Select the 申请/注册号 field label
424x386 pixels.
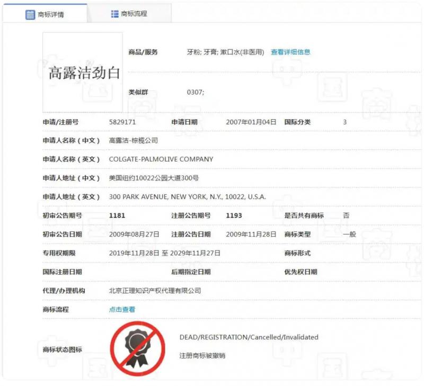tap(60, 122)
